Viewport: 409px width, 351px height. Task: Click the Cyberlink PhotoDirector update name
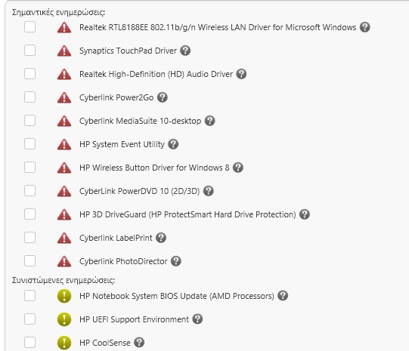pos(123,261)
